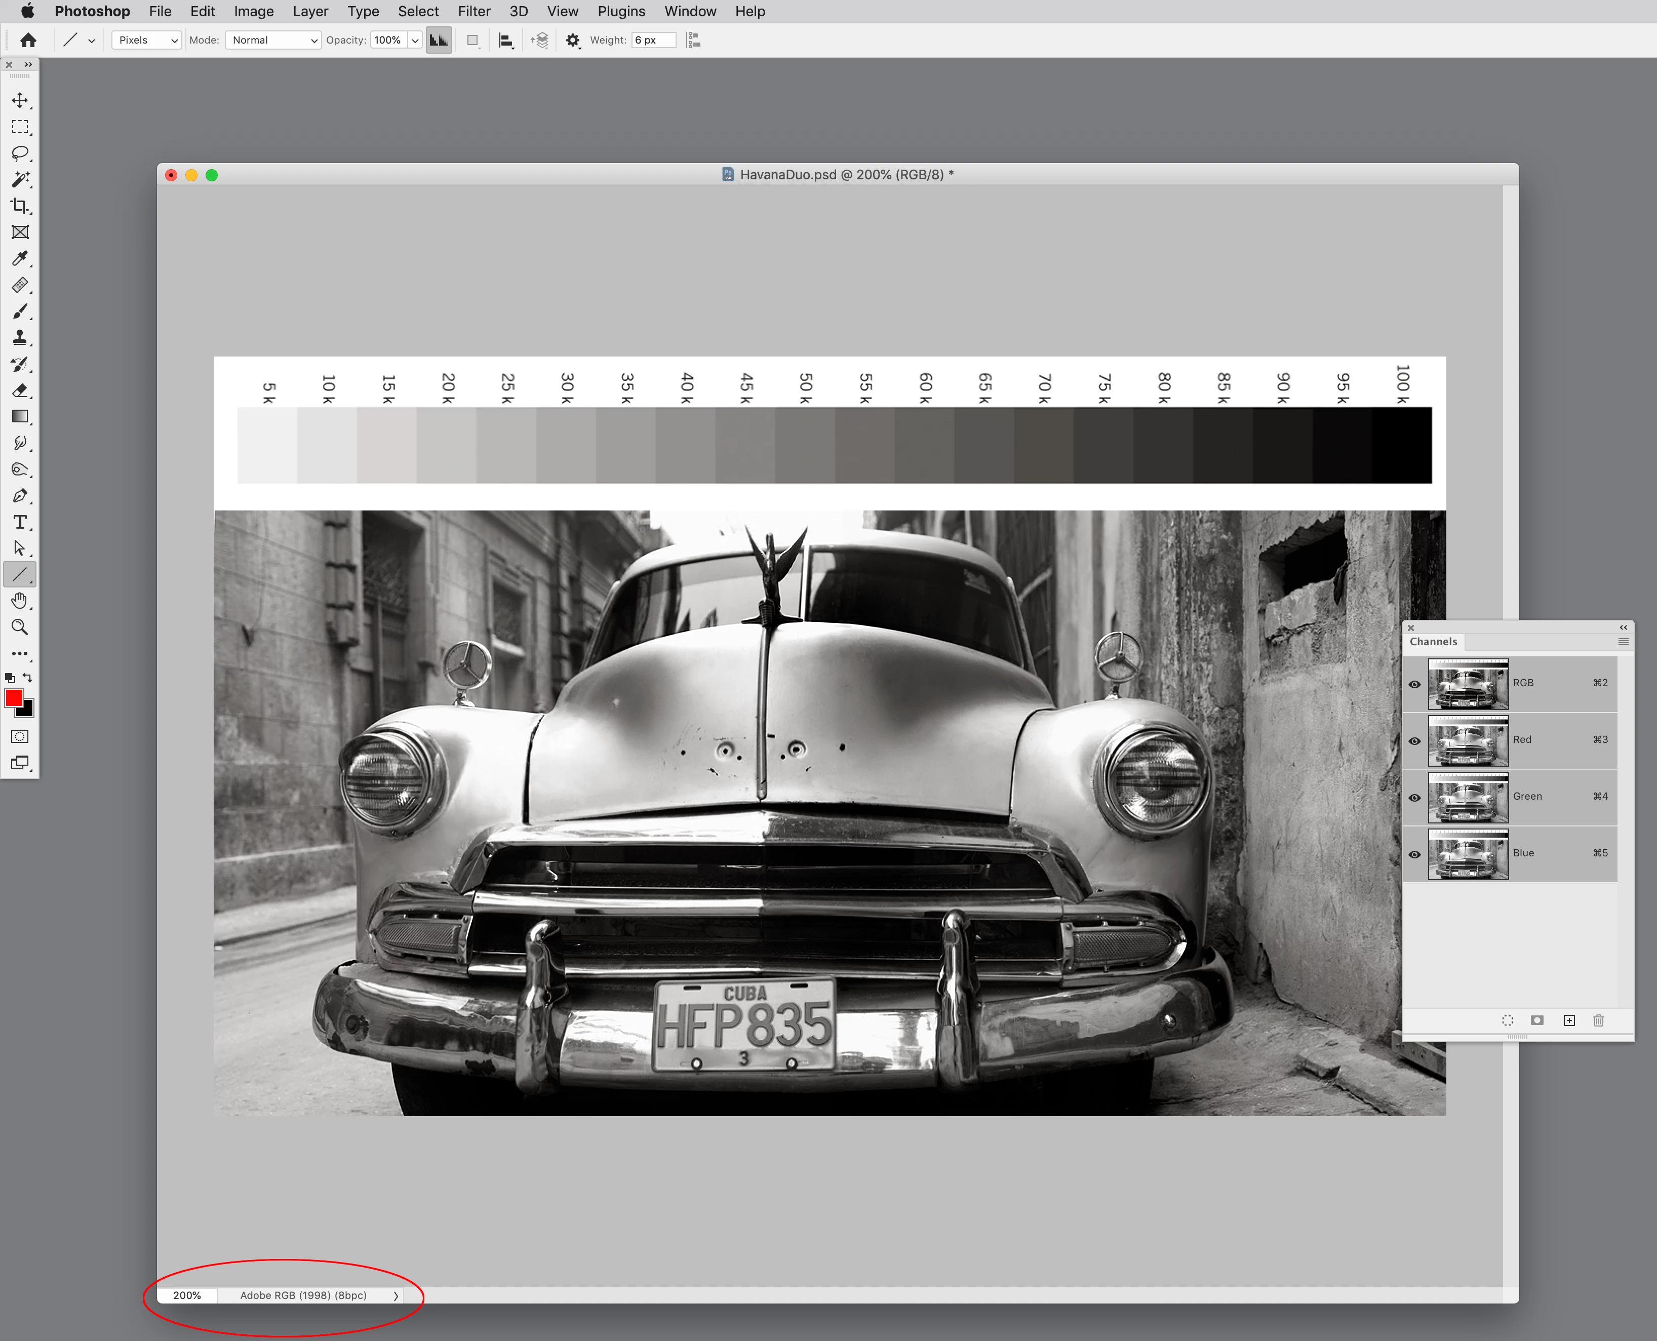Select the Clone Stamp tool

tap(20, 338)
